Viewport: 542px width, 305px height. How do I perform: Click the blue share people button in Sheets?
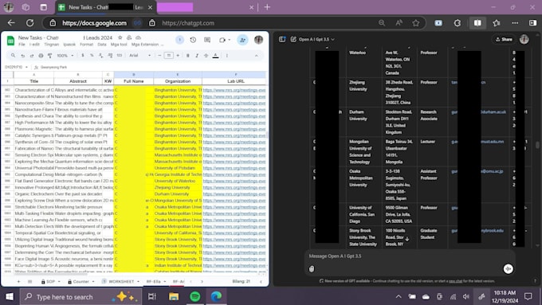pyautogui.click(x=242, y=40)
